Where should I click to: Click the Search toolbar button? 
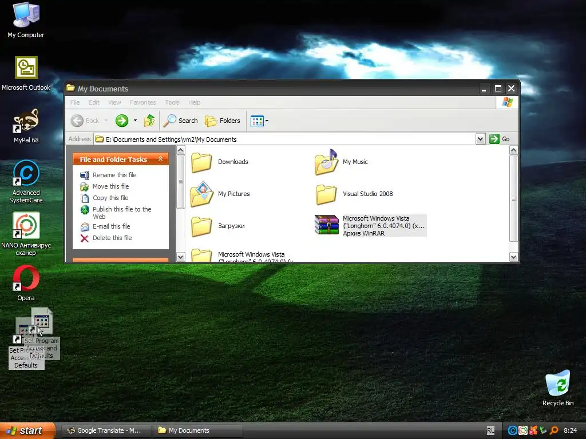tap(181, 121)
